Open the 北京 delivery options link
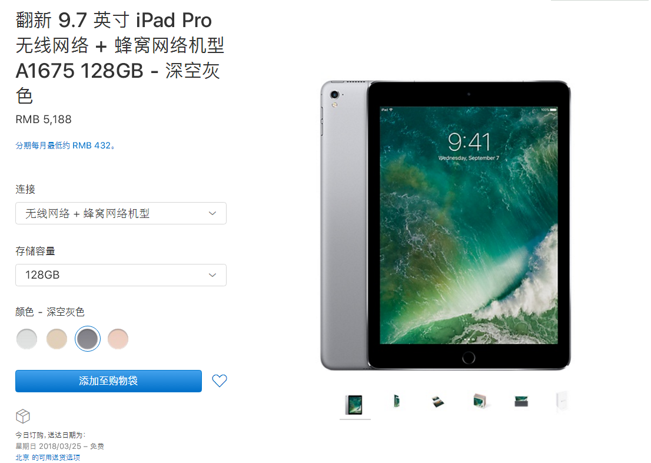This screenshot has height=463, width=651. coord(48,457)
